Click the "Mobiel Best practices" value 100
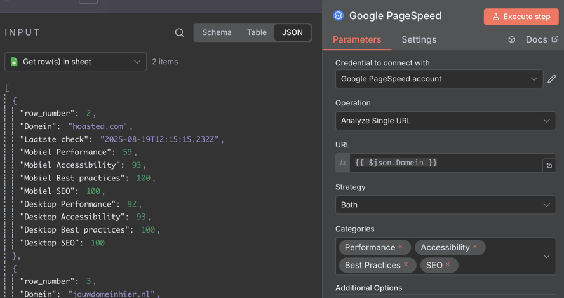The image size is (564, 298). click(x=144, y=178)
